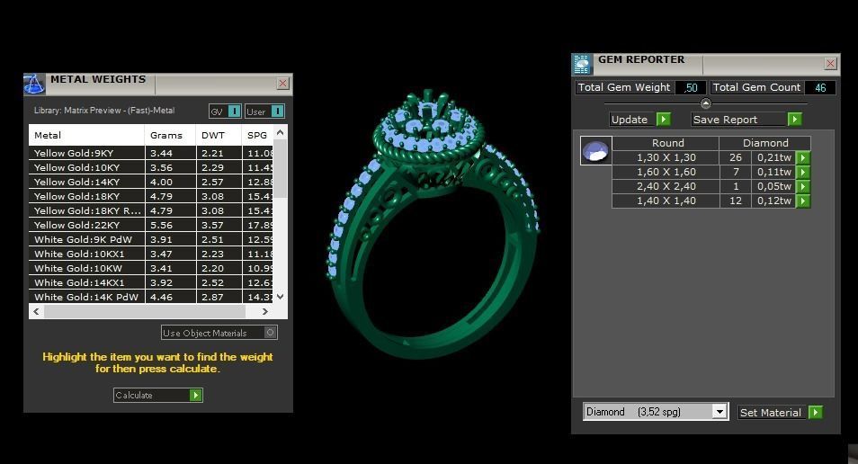Click the green arrow beside Set Material
The image size is (858, 464).
[x=816, y=412]
